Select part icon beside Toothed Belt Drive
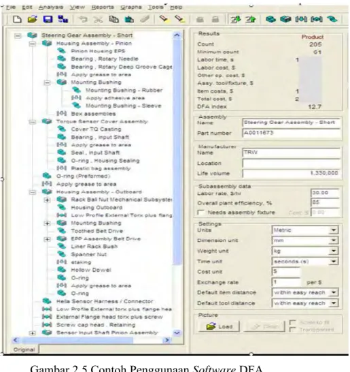The image size is (350, 372). (x=62, y=230)
